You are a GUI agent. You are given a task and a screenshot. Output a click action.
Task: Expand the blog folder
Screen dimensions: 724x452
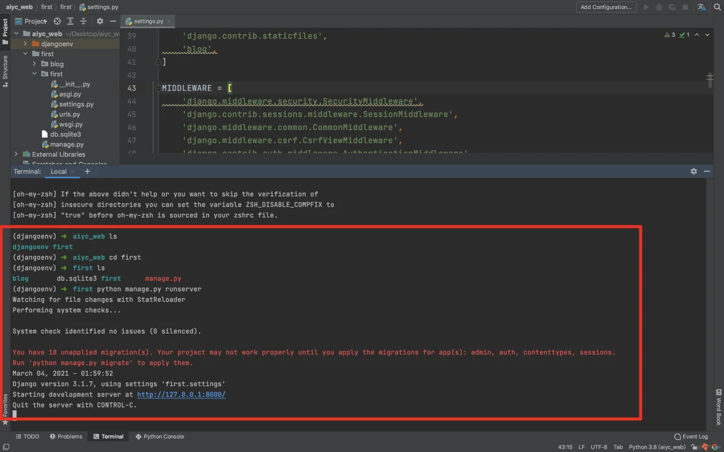pyautogui.click(x=34, y=64)
